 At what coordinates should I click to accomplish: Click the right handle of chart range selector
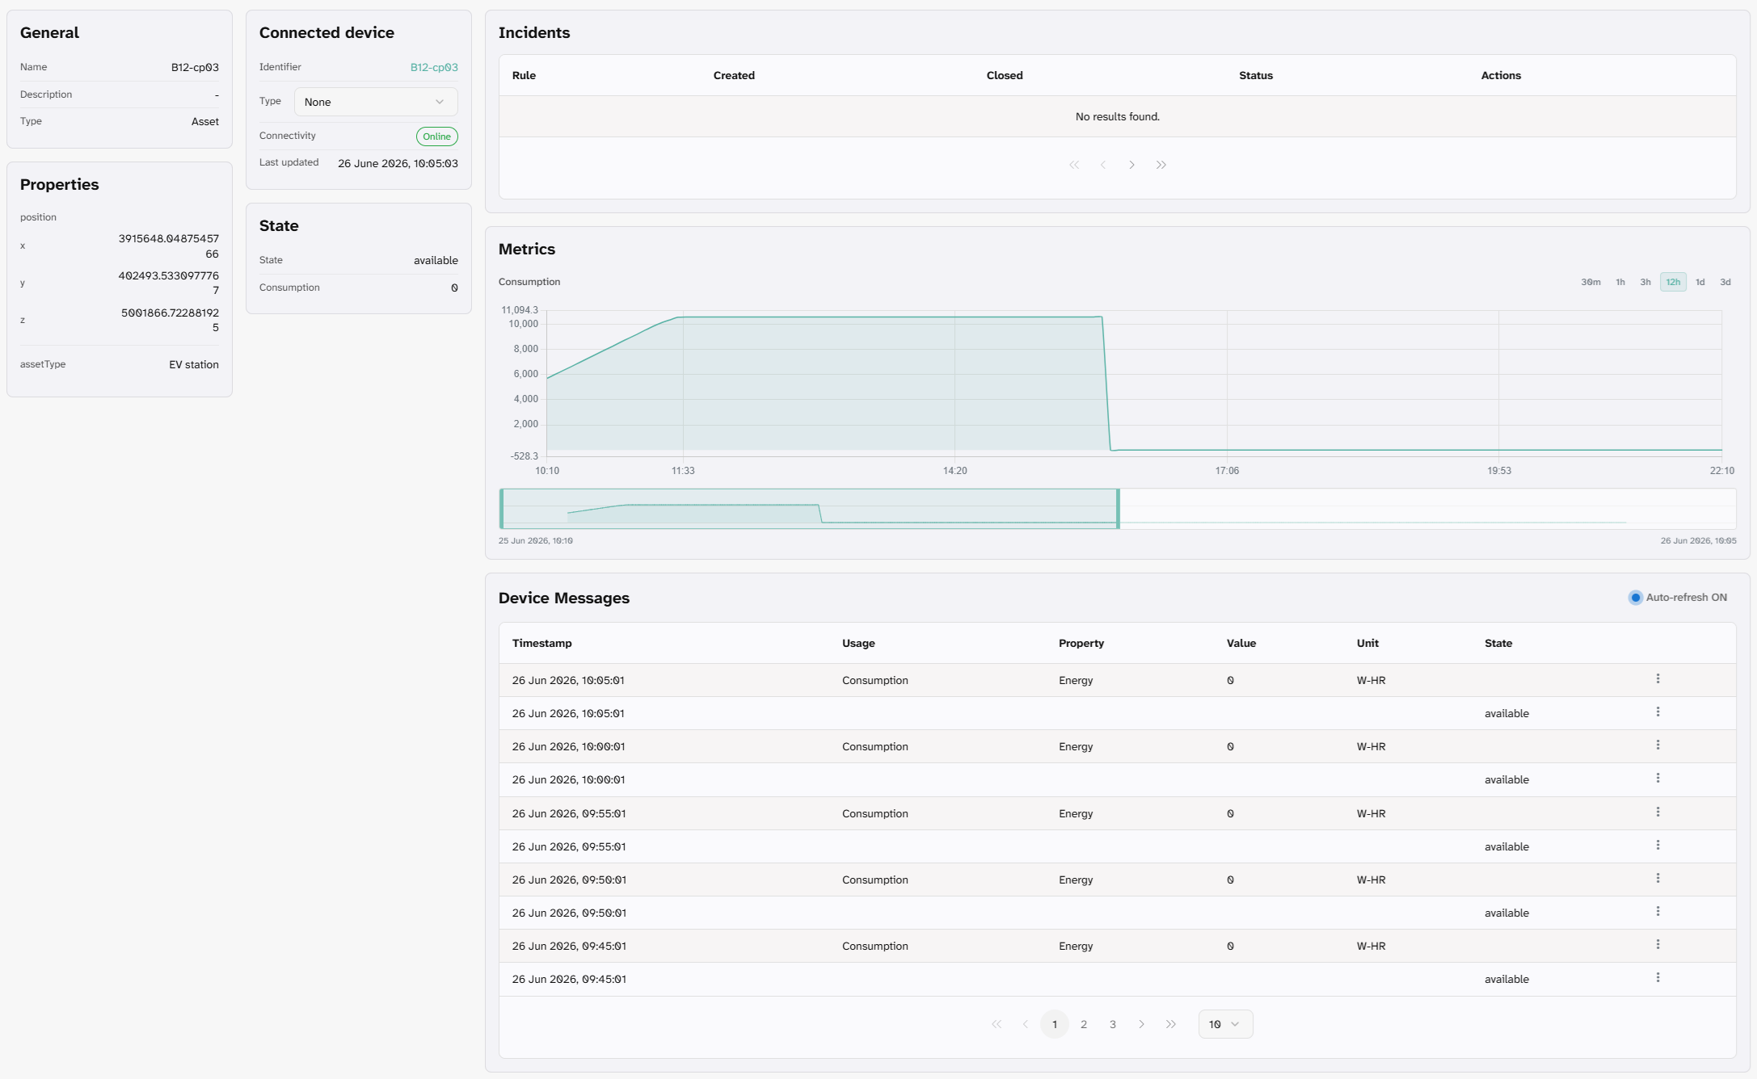click(1119, 509)
